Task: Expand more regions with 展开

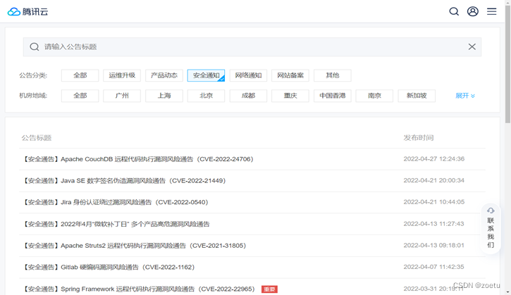Action: point(465,96)
